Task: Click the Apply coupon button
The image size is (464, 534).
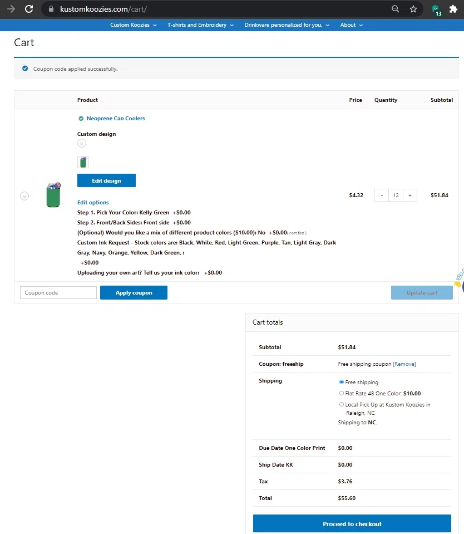Action: tap(134, 292)
